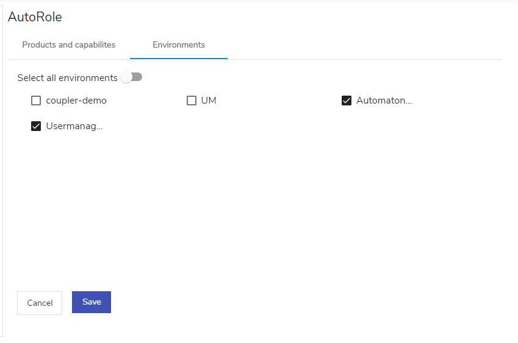
Task: Click the black checkmark beside Usermanag...
Action: click(x=36, y=126)
